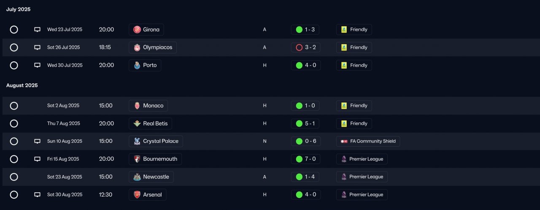540x210 pixels.
Task: Open the 4 - 0 Arsenal match result
Action: 305,195
